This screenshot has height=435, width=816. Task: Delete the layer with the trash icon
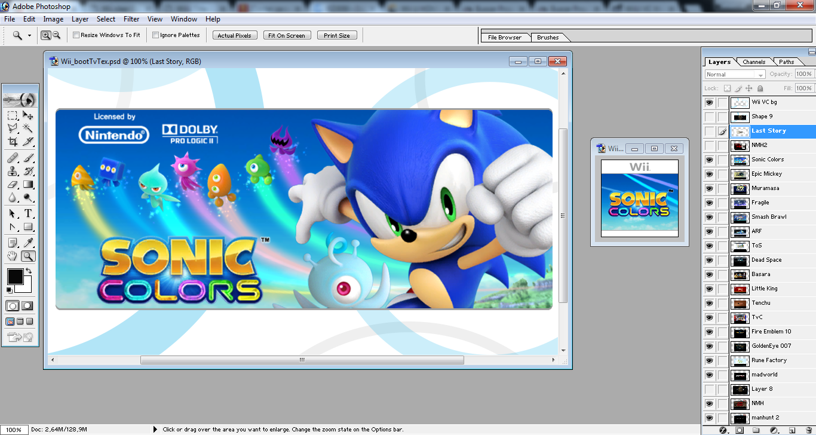point(808,430)
